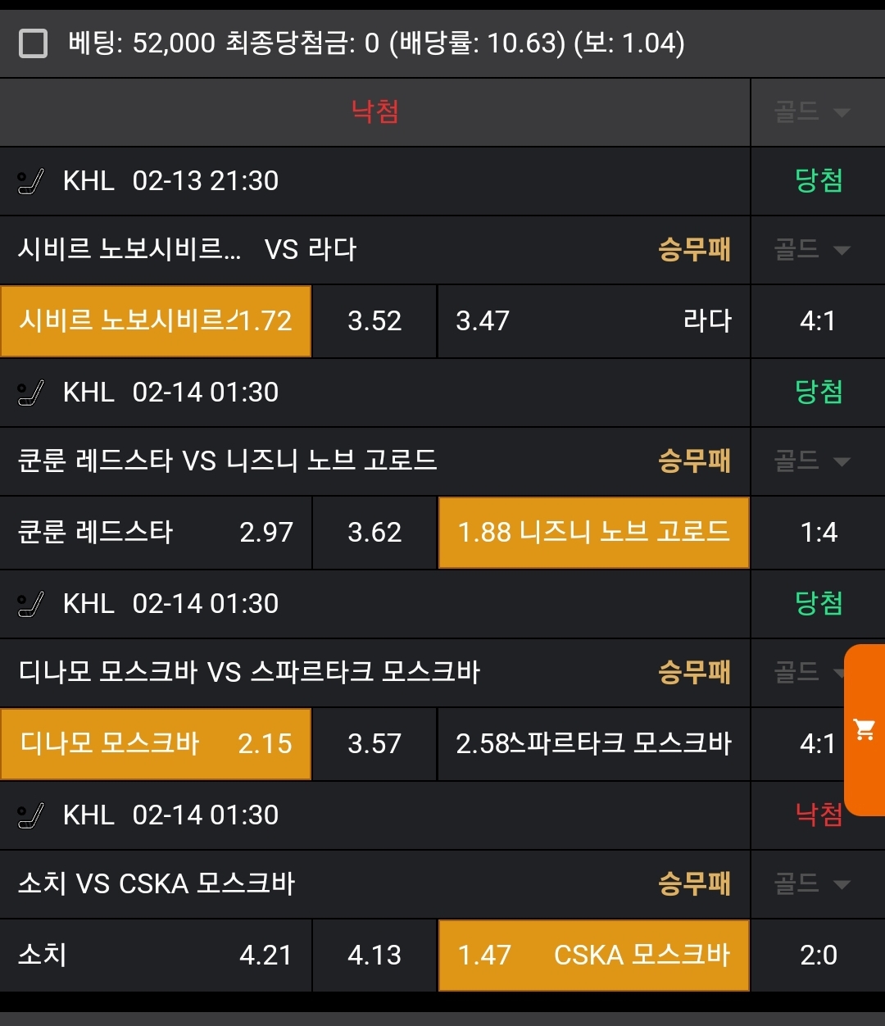
Task: Open the orange shopping cart button
Action: (865, 729)
